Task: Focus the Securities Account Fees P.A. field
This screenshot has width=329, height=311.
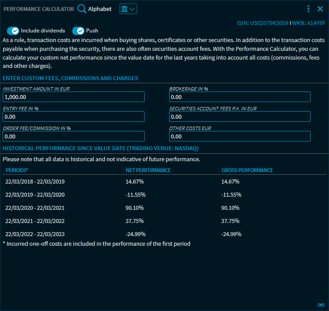Action: [x=240, y=117]
